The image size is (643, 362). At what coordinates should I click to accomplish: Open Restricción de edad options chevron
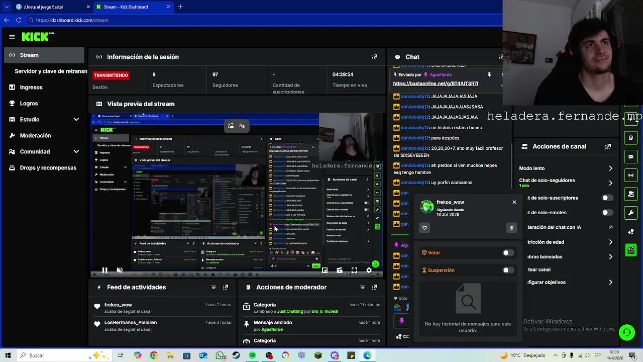point(610,242)
